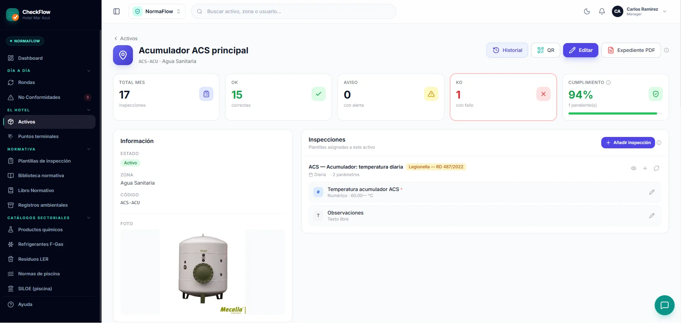Image resolution: width=681 pixels, height=323 pixels.
Task: Edit Observaciones parameter pencil
Action: (x=652, y=216)
